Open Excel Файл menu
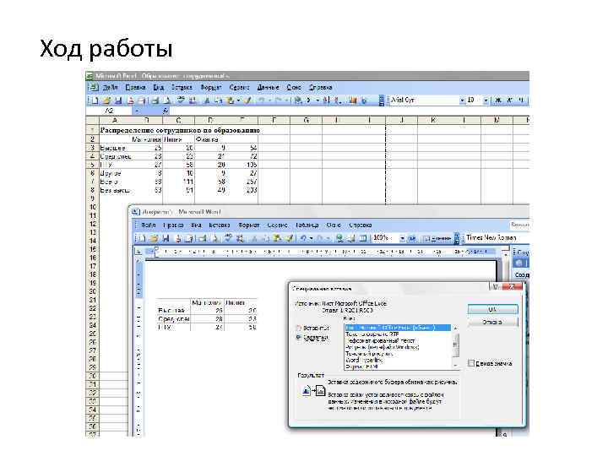This screenshot has width=608, height=456. point(110,87)
